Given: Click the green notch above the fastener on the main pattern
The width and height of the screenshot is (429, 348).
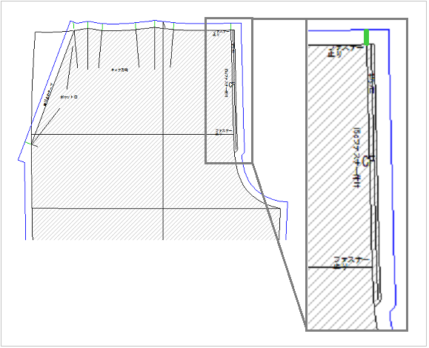Looking at the screenshot, I should click(231, 27).
